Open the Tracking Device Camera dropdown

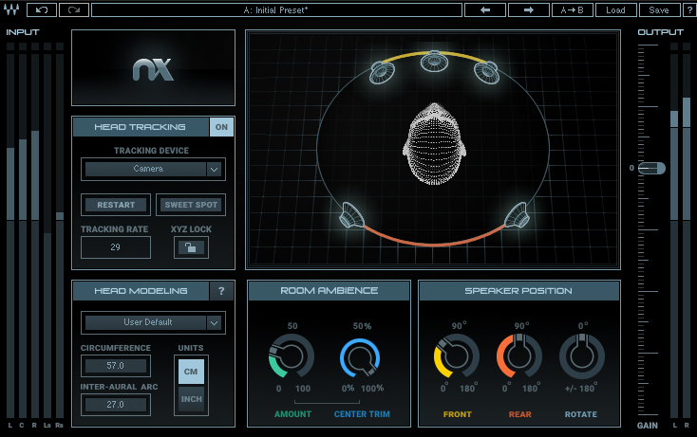click(x=153, y=169)
